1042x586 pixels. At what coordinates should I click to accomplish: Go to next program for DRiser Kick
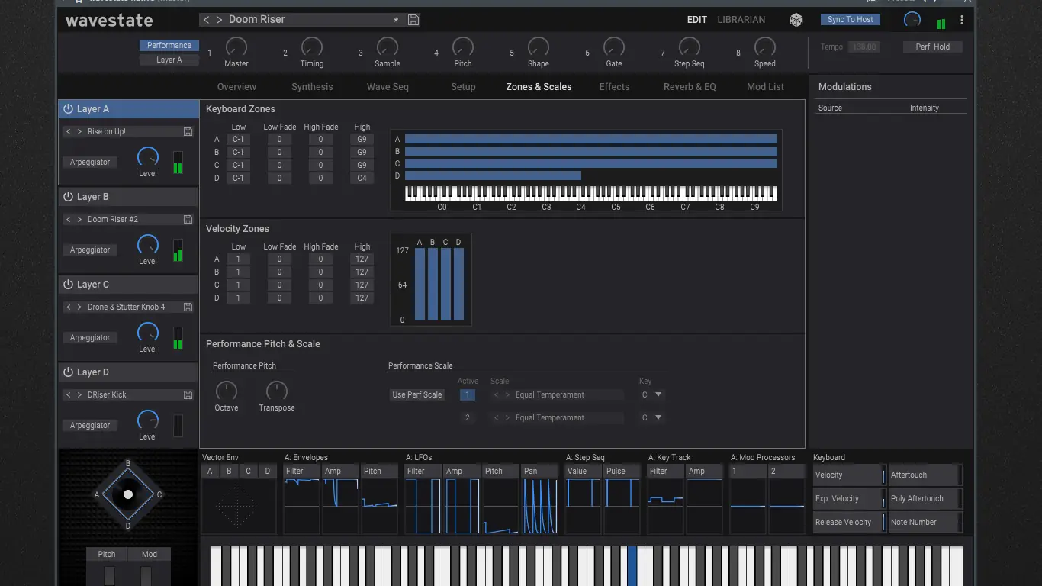pyautogui.click(x=79, y=395)
